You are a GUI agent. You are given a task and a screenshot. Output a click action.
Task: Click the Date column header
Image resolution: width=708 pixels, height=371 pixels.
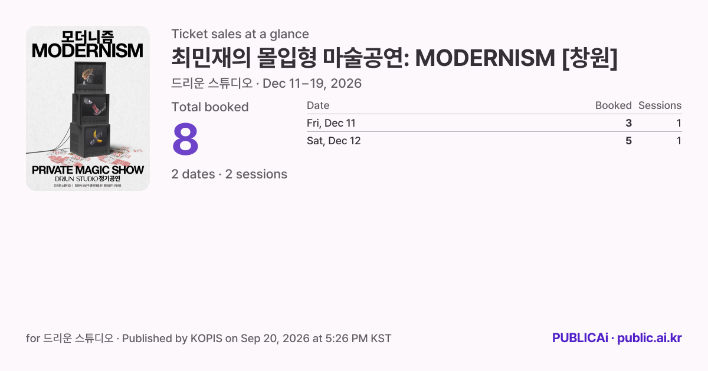coord(318,105)
